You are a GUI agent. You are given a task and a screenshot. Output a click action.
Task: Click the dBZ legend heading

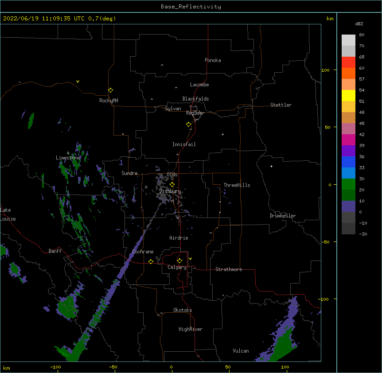tap(359, 24)
